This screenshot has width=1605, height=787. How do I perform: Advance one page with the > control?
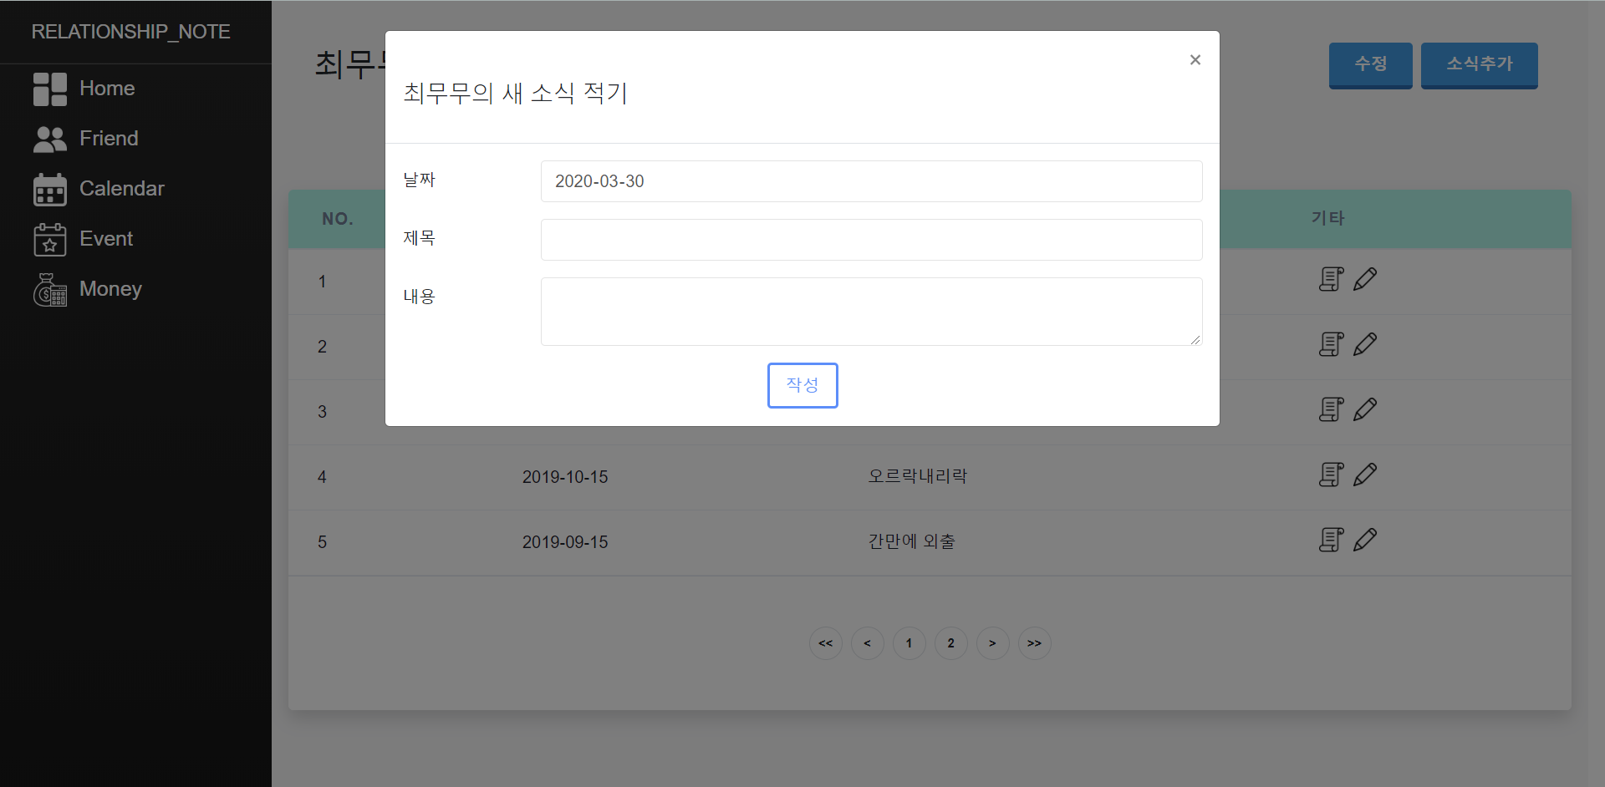[x=992, y=643]
